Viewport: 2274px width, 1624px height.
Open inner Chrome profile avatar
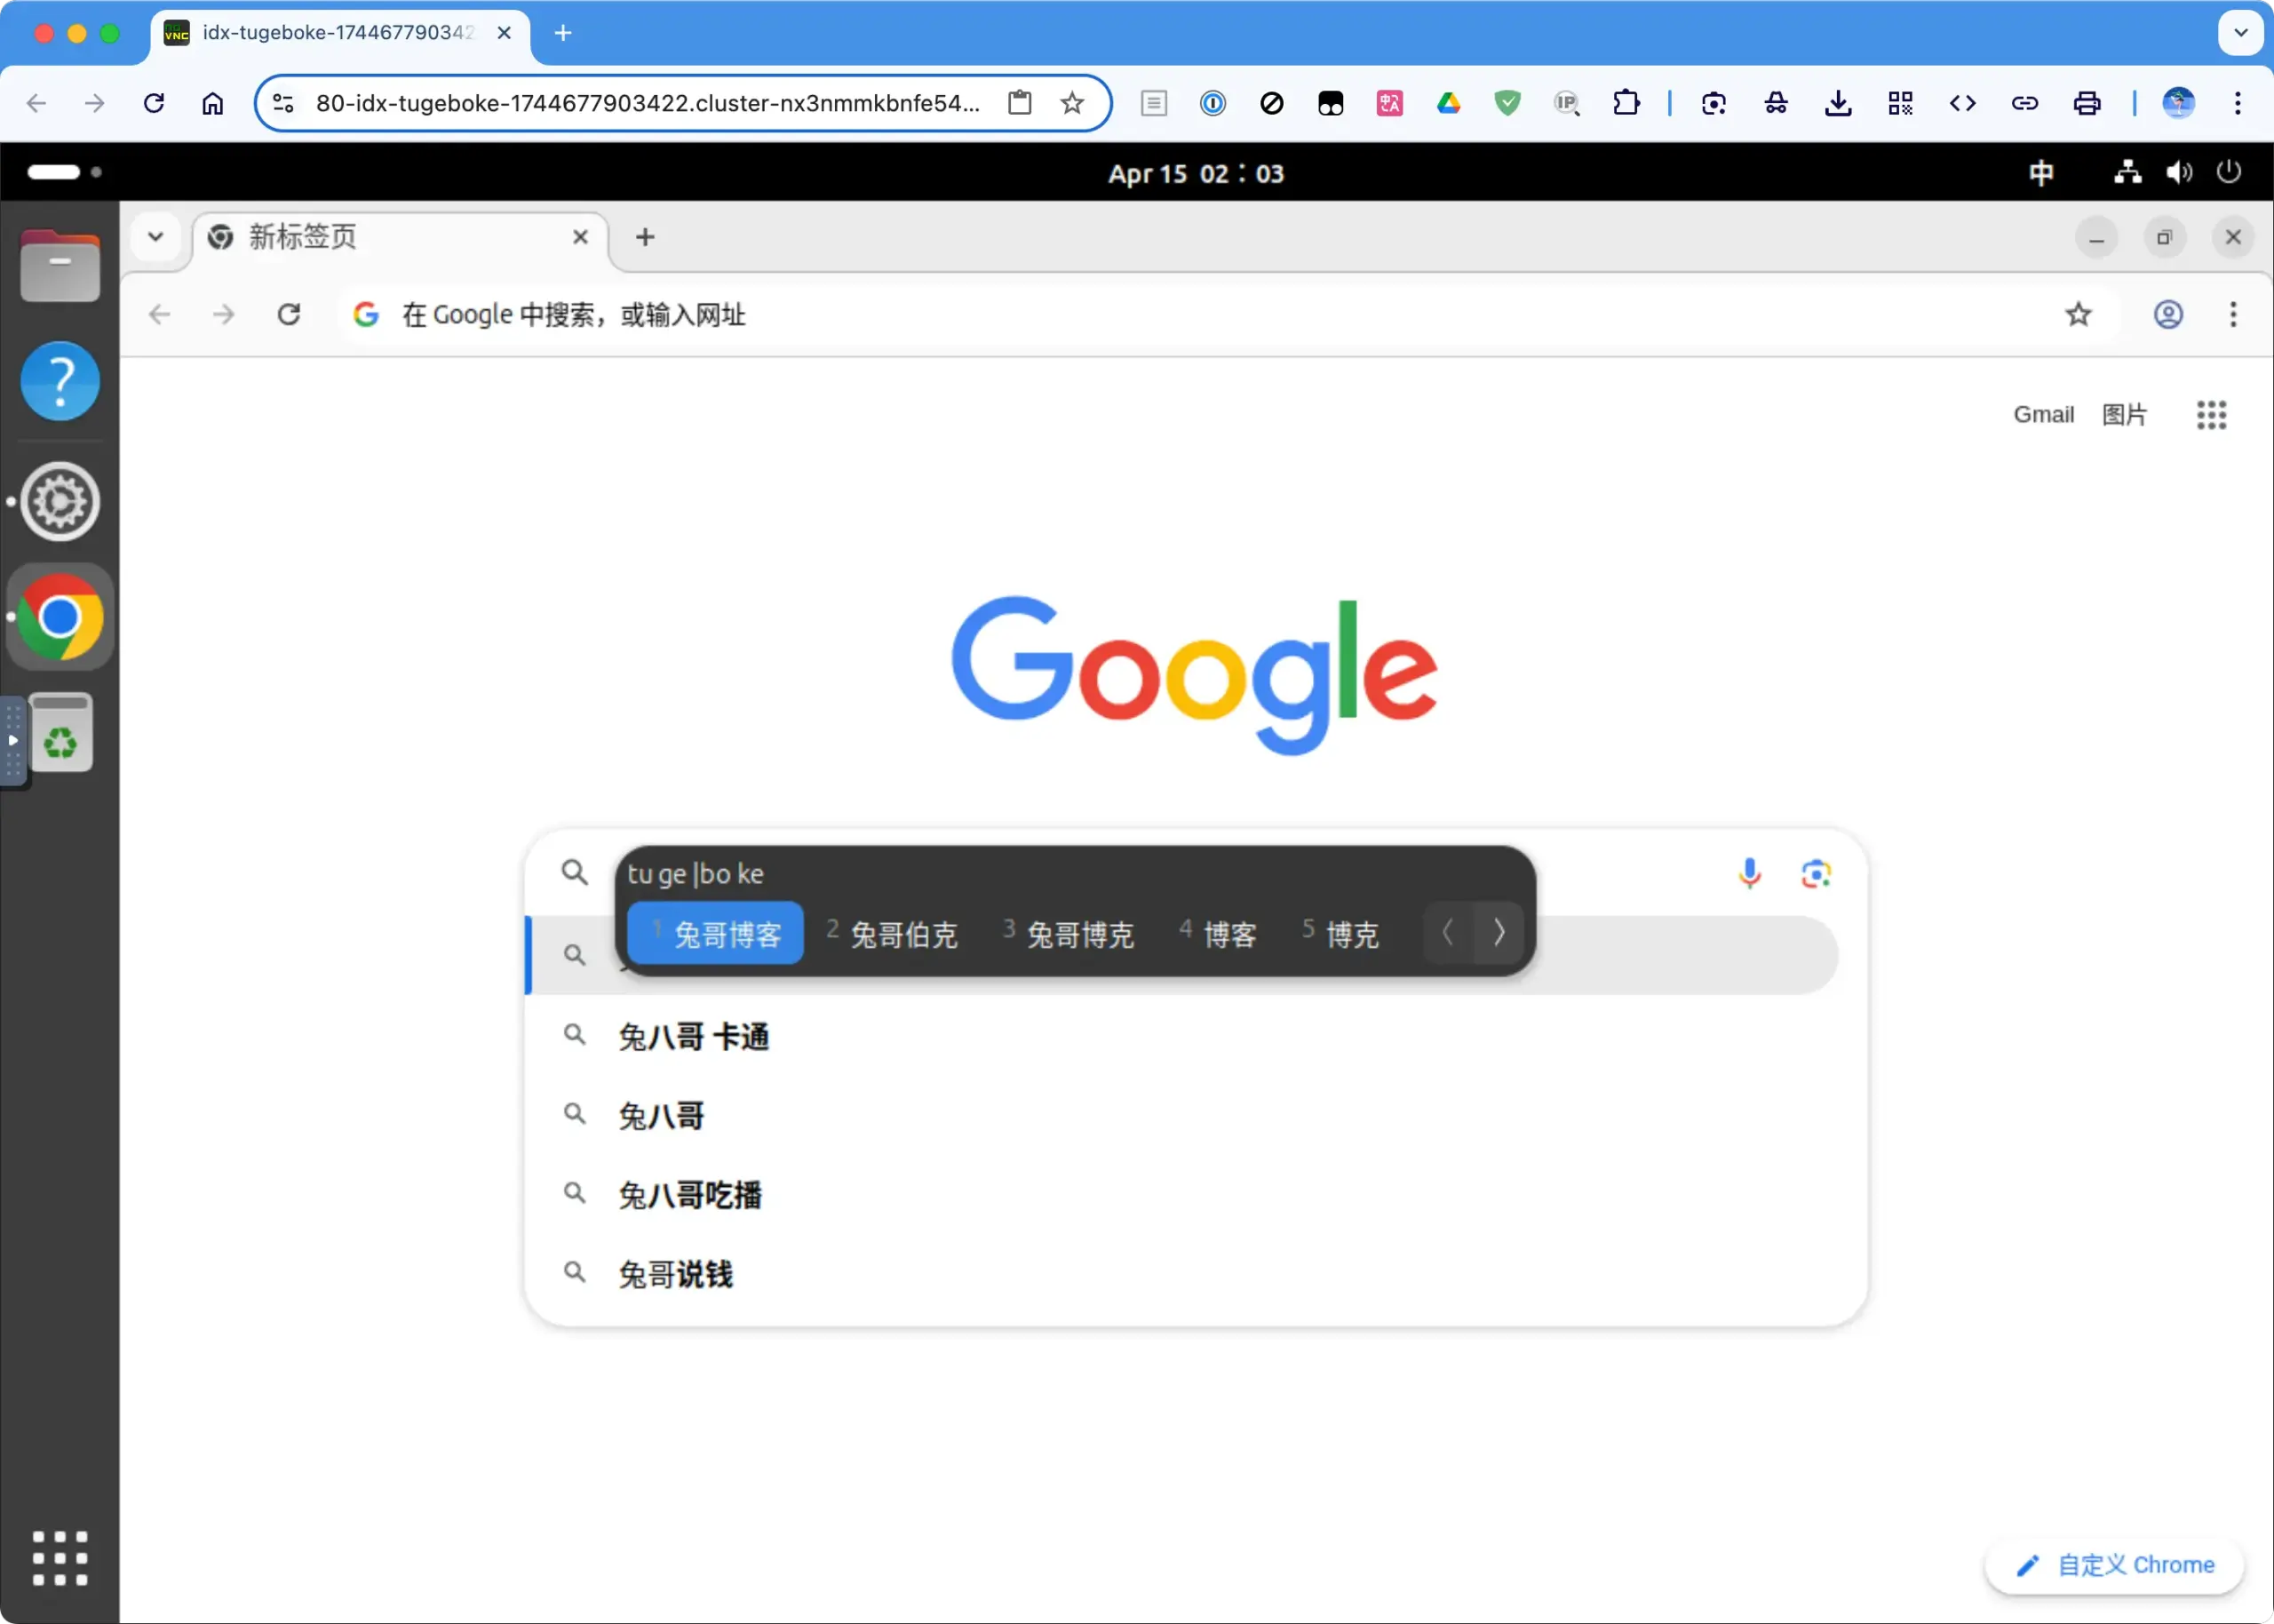2167,314
